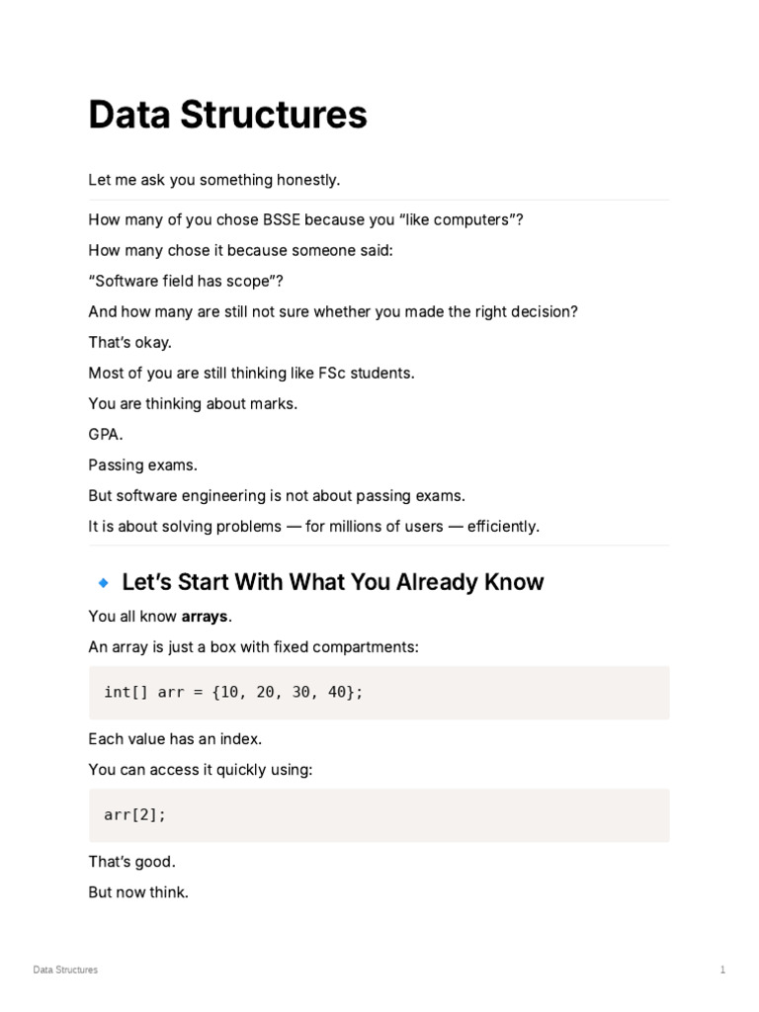Click the quote Software field has scope
The height and width of the screenshot is (1012, 759).
click(186, 281)
